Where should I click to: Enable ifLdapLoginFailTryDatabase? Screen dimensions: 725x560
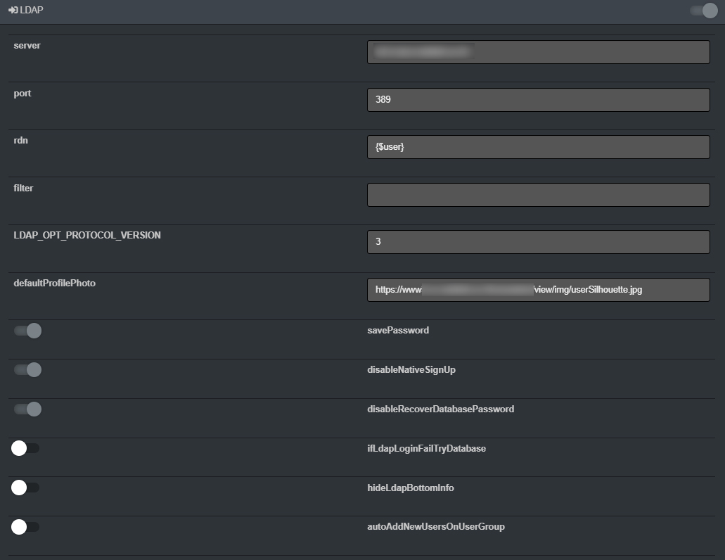(x=25, y=447)
